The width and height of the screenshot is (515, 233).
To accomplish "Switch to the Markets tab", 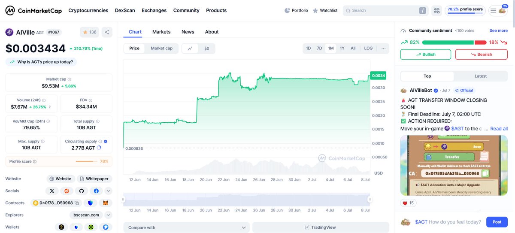I will click(x=161, y=32).
